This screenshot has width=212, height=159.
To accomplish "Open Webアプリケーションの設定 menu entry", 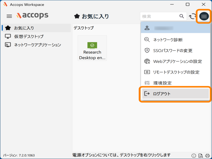I will coord(175,61).
